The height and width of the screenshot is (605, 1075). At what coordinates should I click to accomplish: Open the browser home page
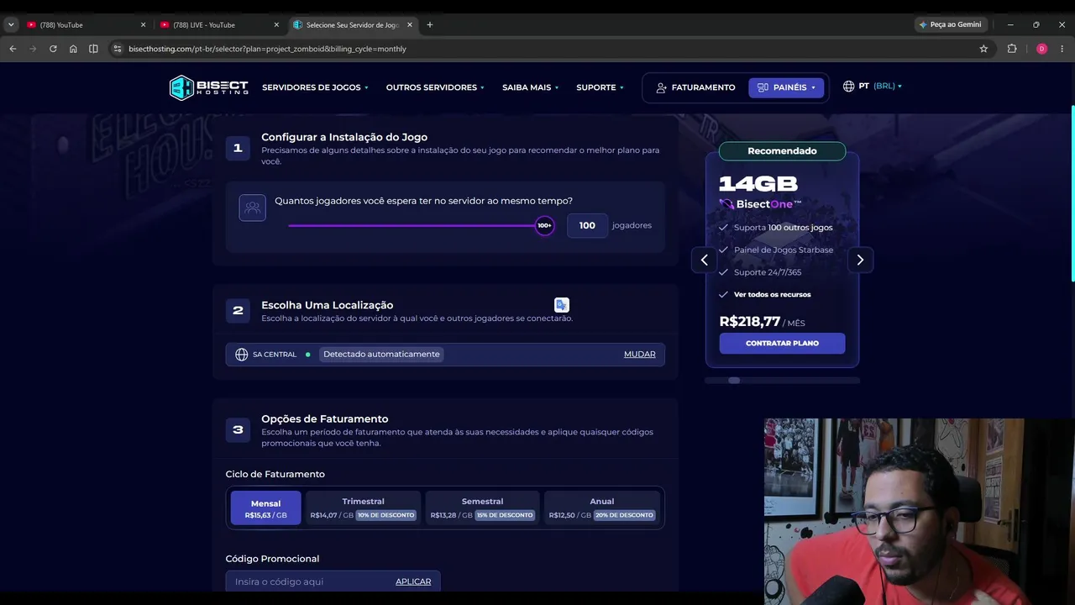[x=73, y=49]
